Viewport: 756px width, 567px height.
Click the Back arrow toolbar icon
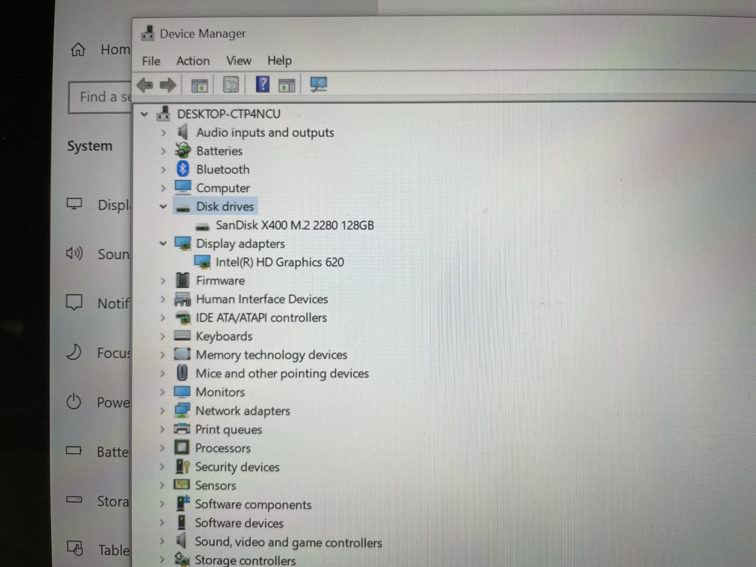pos(145,86)
